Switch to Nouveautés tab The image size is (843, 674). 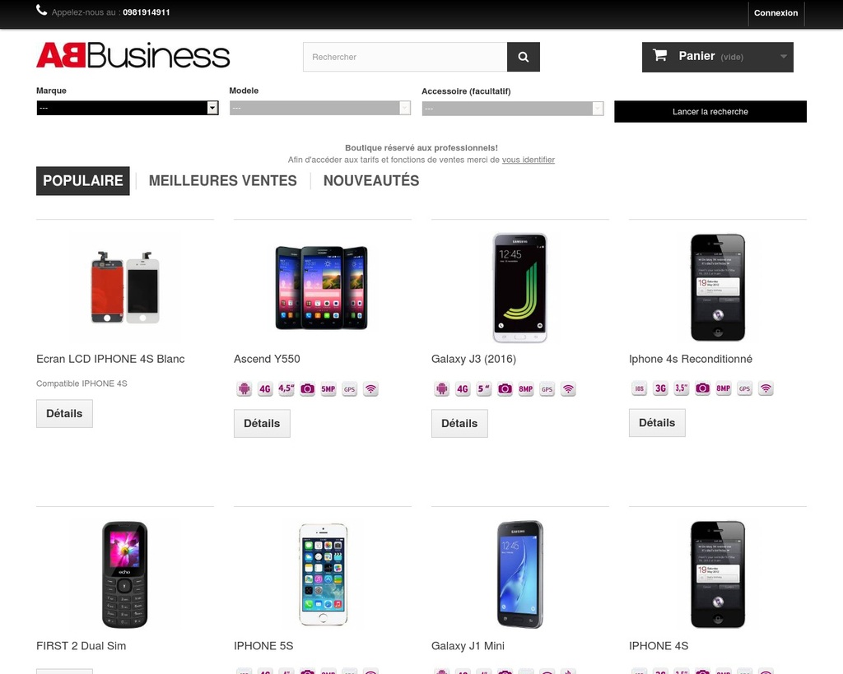pos(371,180)
